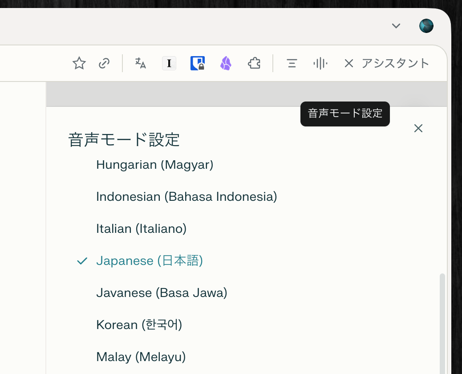Viewport: 462px width, 374px height.
Task: Click the purple Obsidian crystal extension icon
Action: point(226,64)
